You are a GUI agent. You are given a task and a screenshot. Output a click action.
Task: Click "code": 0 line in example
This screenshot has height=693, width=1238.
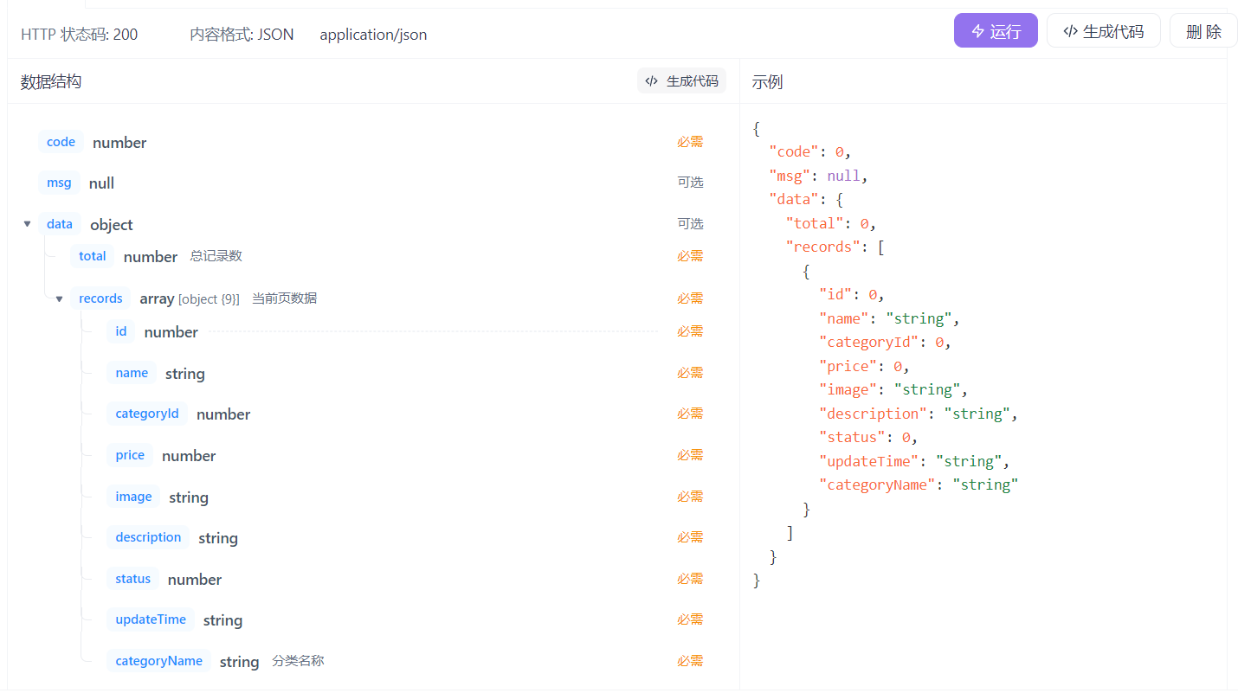[809, 151]
